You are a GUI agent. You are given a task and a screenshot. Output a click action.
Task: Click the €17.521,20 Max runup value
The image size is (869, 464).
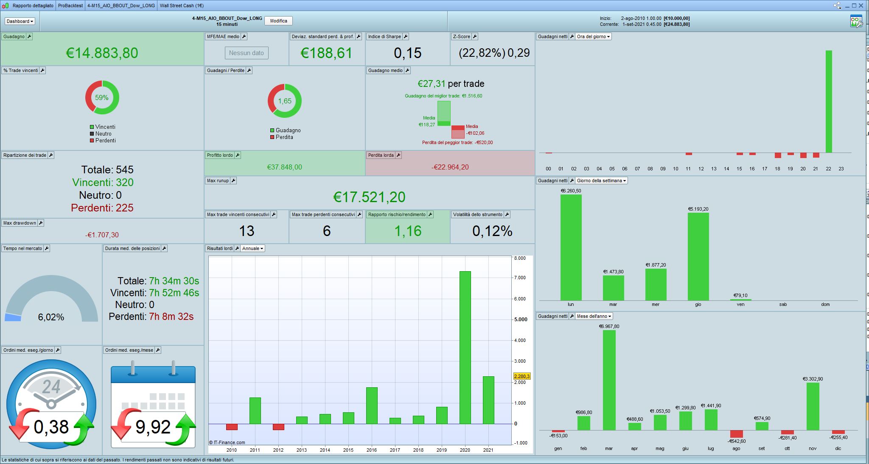click(x=369, y=197)
